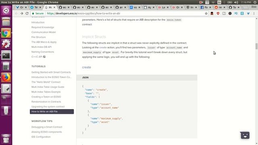Open the text editor in dock
The width and height of the screenshot is (258, 145).
click(x=6, y=89)
